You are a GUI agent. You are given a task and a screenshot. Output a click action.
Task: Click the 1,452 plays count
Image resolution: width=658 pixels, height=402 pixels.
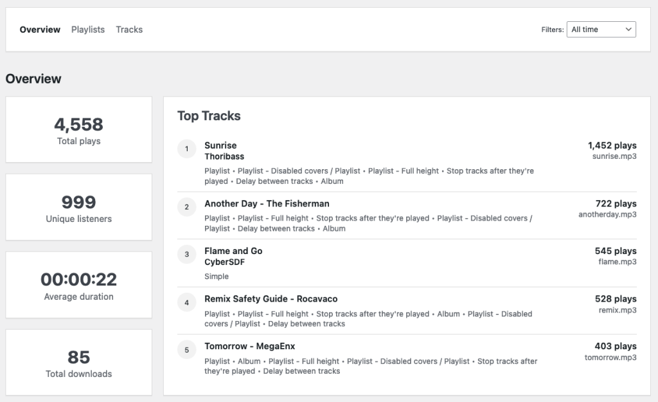pyautogui.click(x=612, y=145)
